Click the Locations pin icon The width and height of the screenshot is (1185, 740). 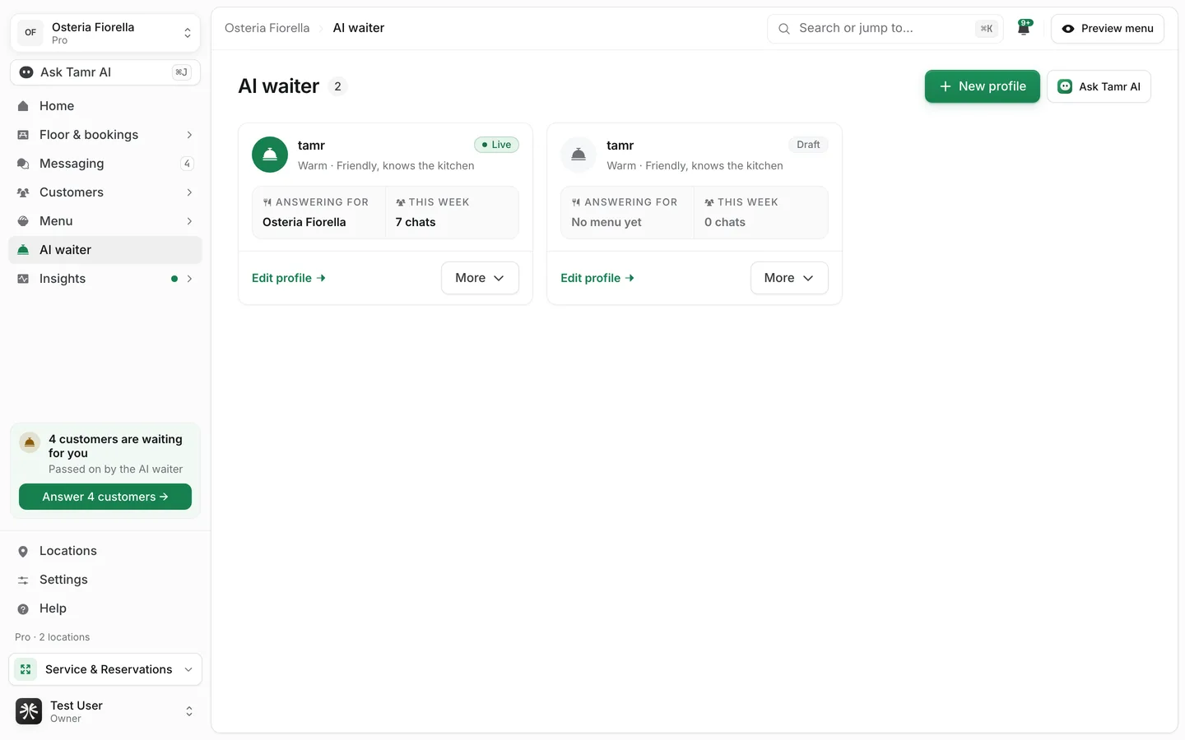pos(23,551)
